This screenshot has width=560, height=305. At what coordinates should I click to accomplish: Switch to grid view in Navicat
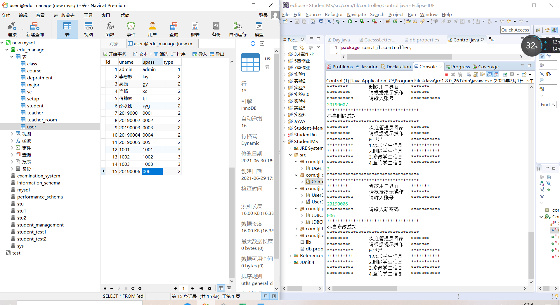221,288
